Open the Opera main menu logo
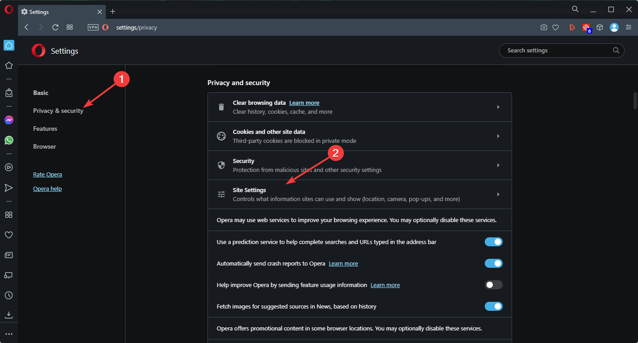 (9, 9)
